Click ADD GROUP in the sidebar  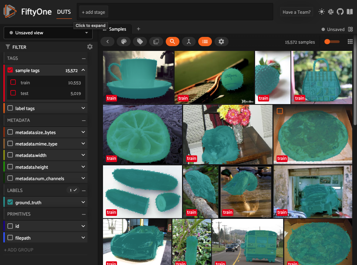(19, 250)
